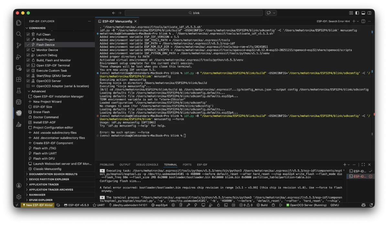Viewport: 388px width, 225px height.
Task: Enable the OpenOCD Adaptor checkbox
Action: pyautogui.click(x=28, y=86)
